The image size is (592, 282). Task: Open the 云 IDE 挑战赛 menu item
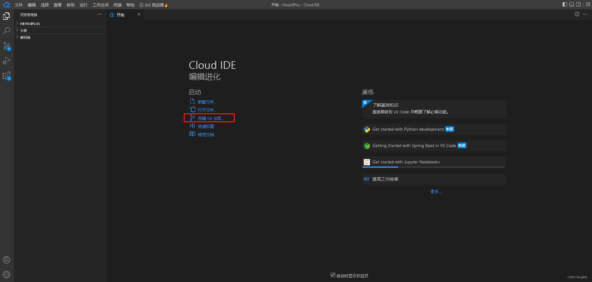pyautogui.click(x=154, y=5)
